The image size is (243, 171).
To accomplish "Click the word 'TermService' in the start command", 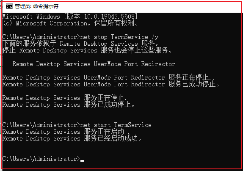I will [x=133, y=125].
